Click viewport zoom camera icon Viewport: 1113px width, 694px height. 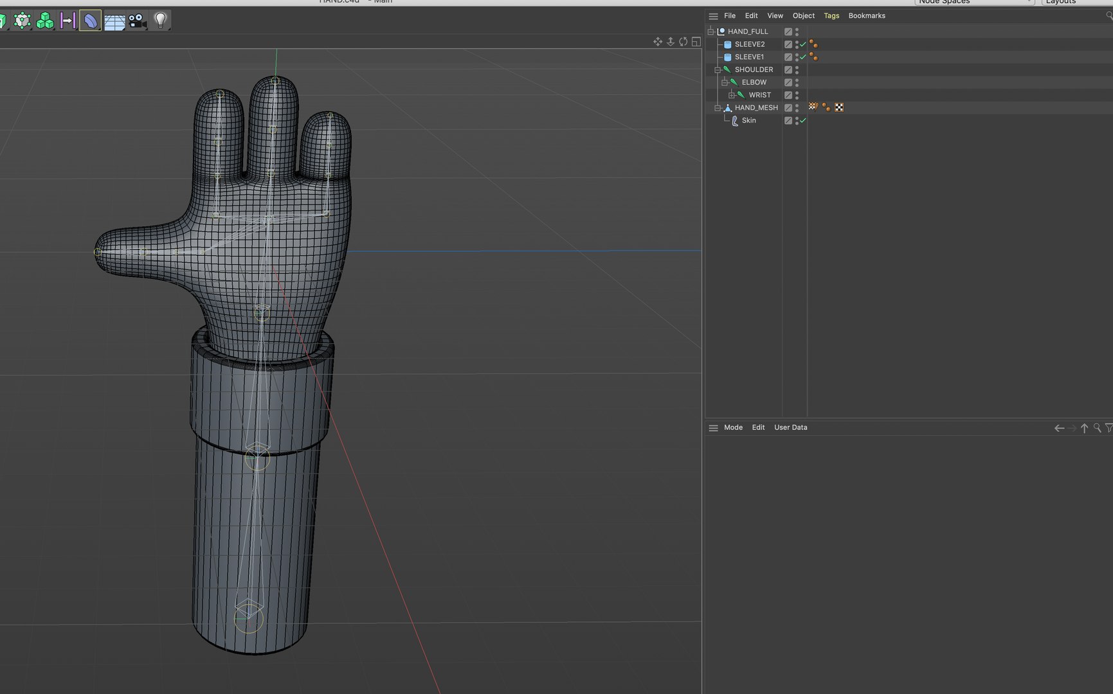click(671, 42)
